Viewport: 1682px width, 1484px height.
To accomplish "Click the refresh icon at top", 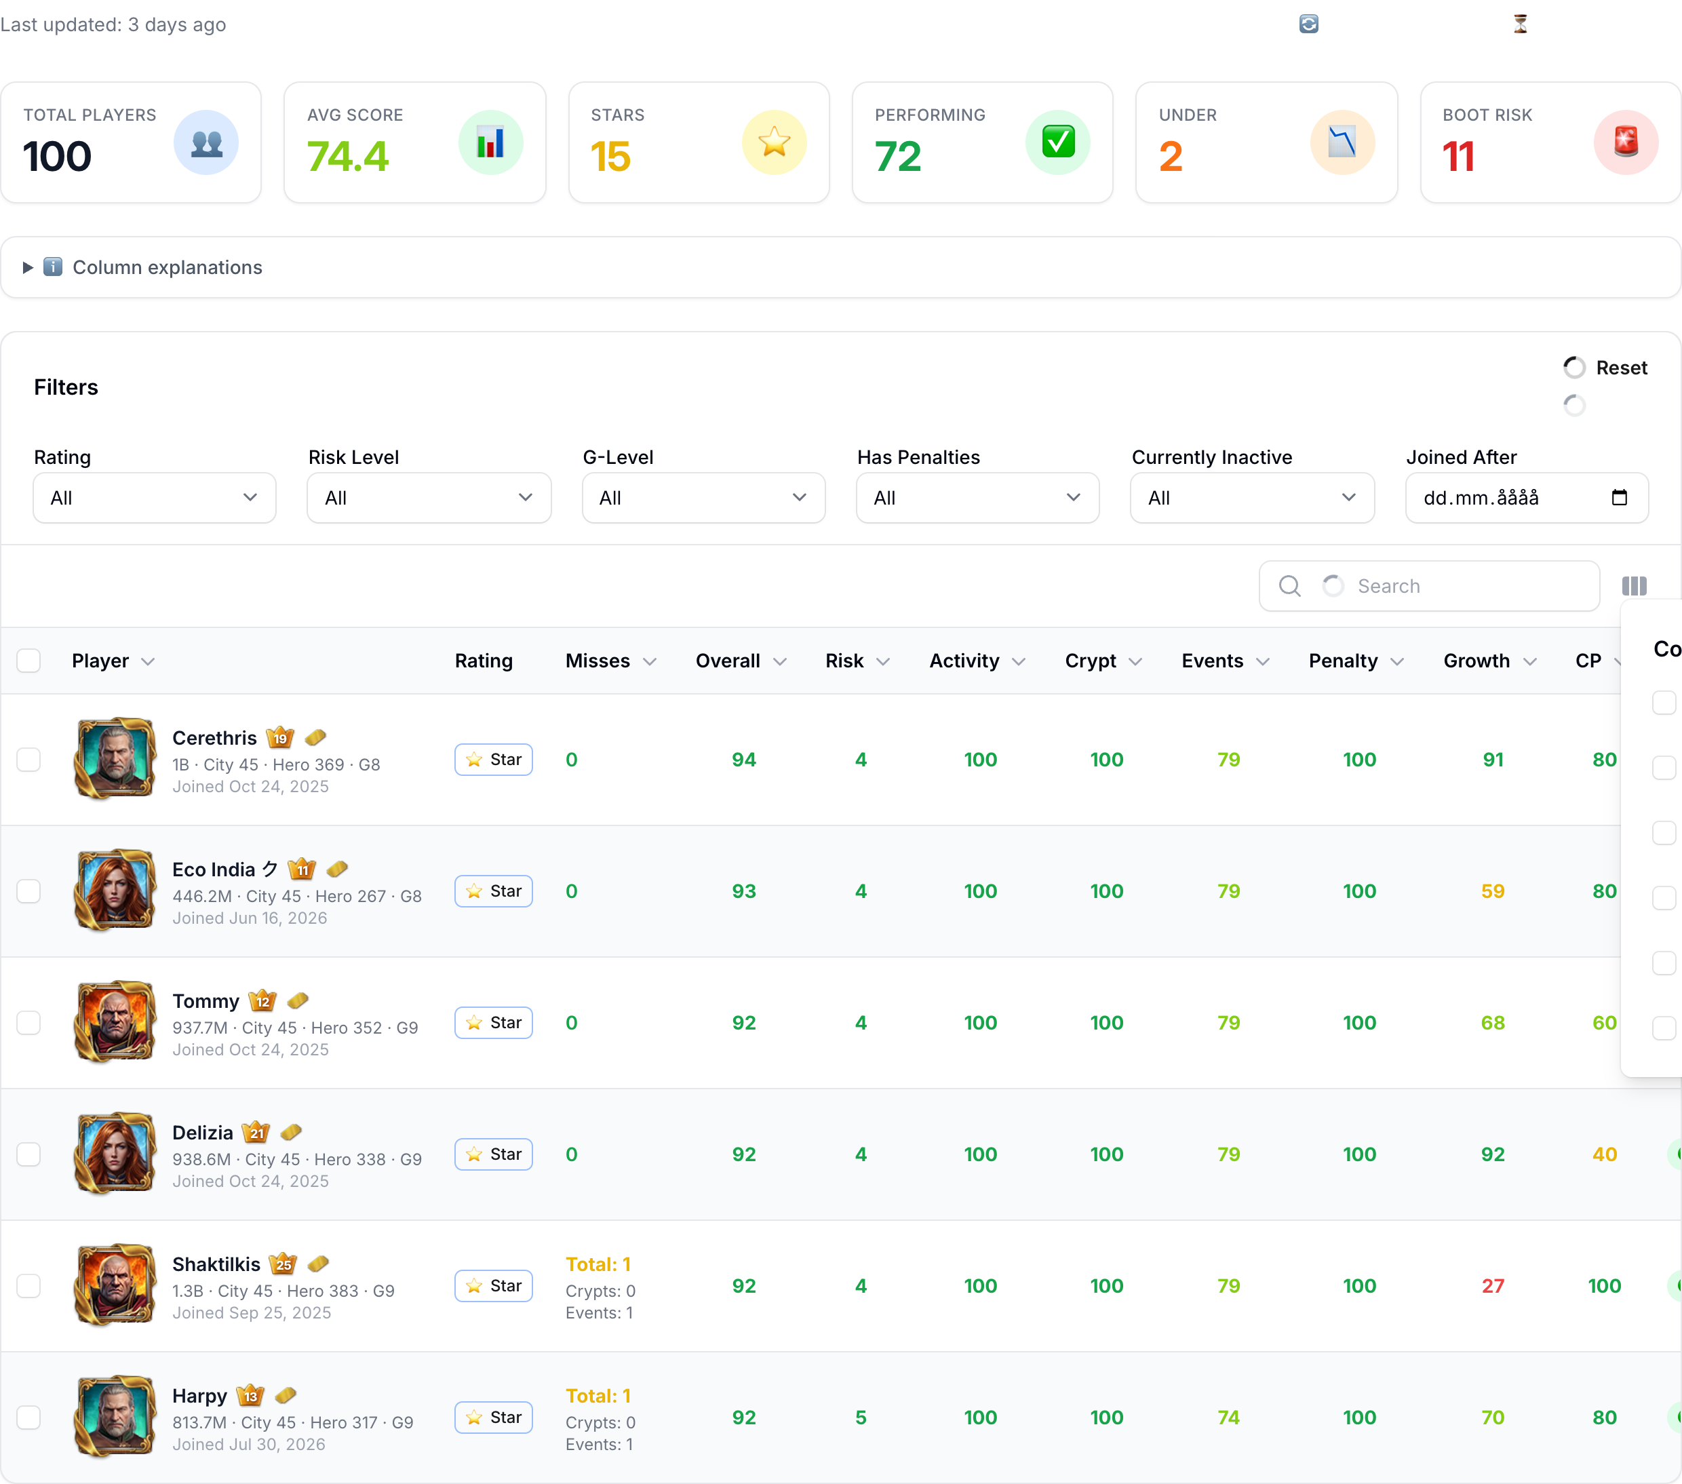I will point(1308,24).
